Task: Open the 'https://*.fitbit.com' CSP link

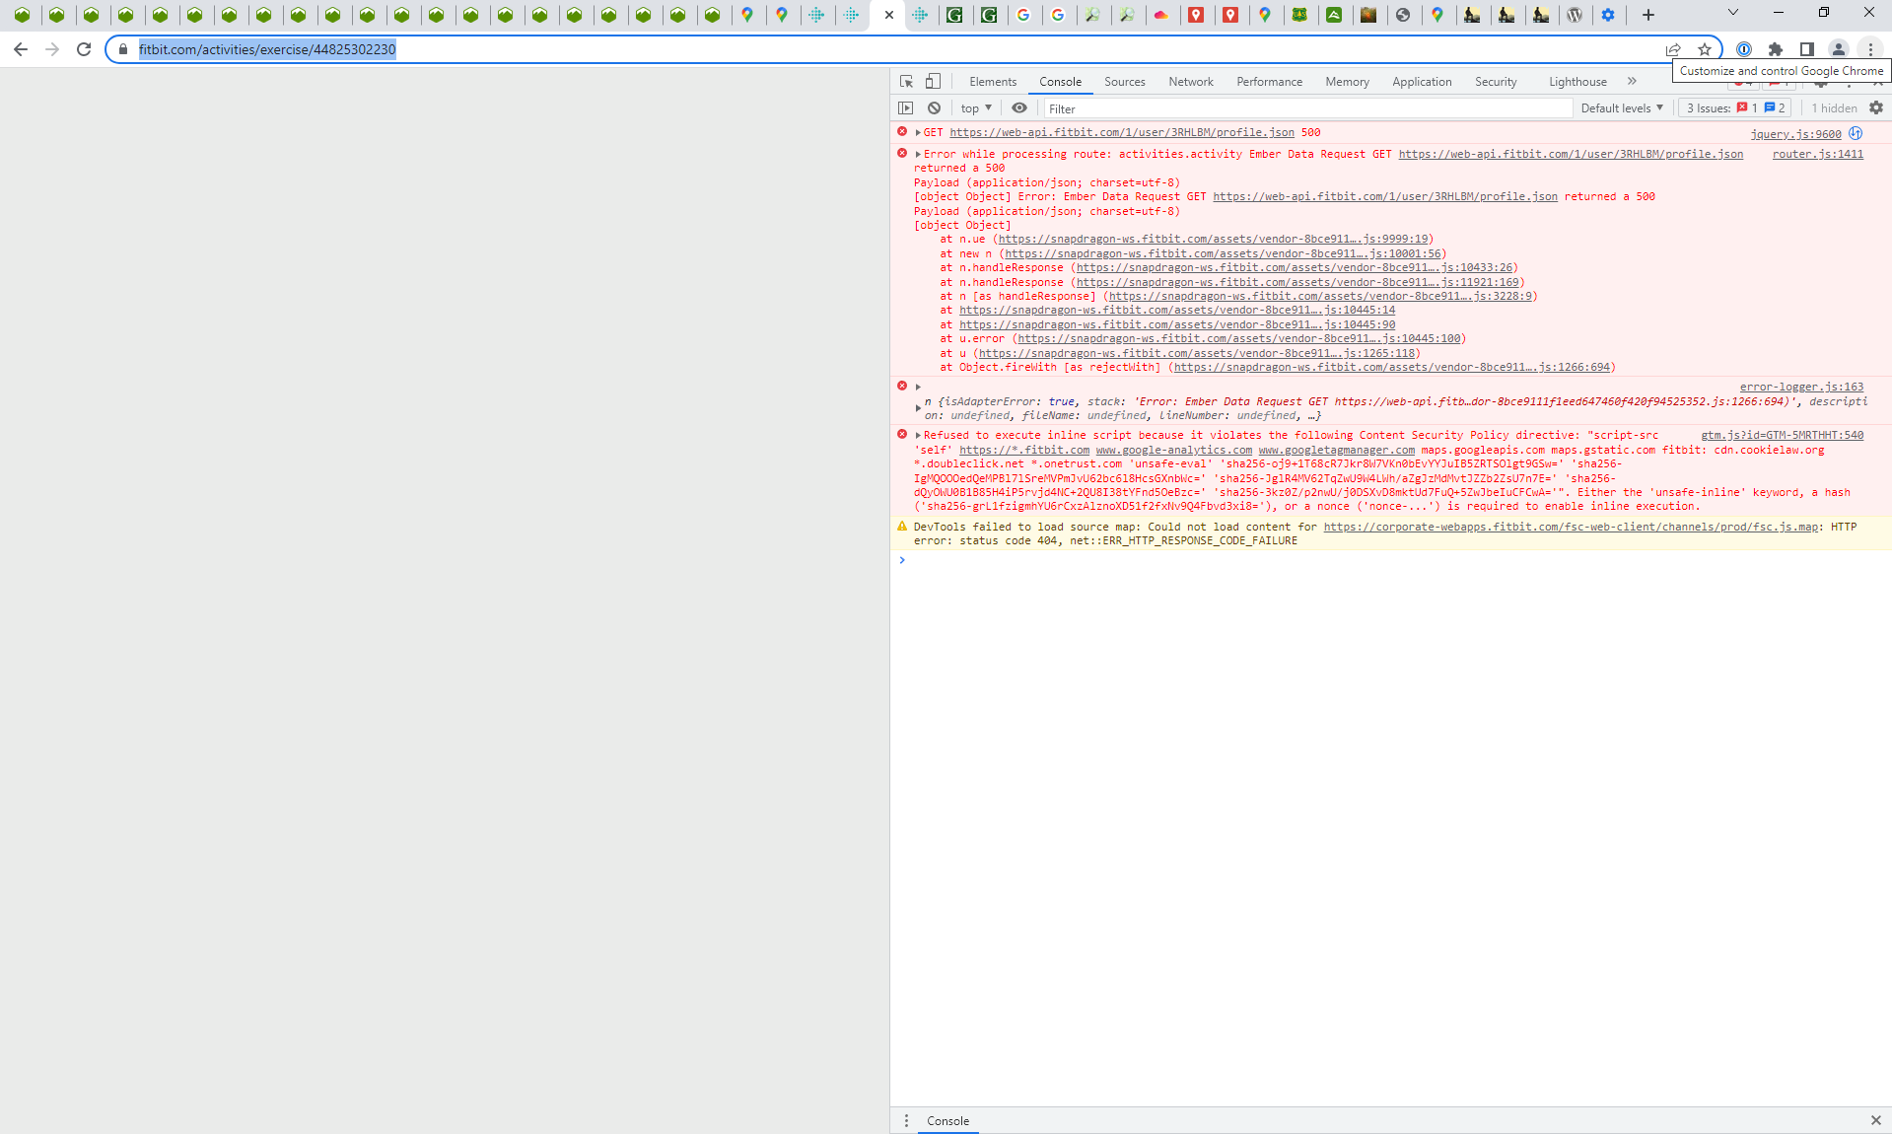Action: (1024, 450)
